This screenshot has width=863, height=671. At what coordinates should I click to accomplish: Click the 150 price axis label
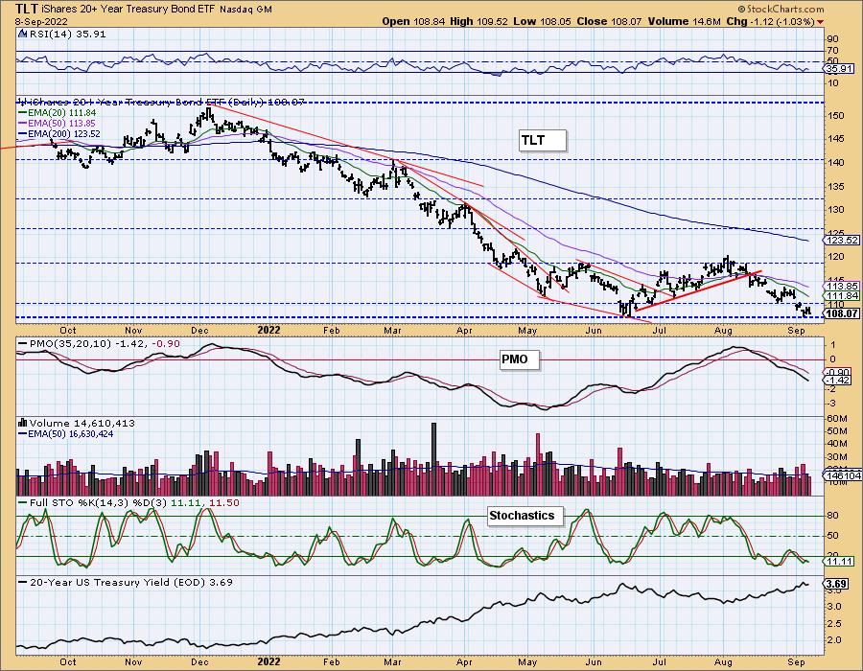pos(836,115)
